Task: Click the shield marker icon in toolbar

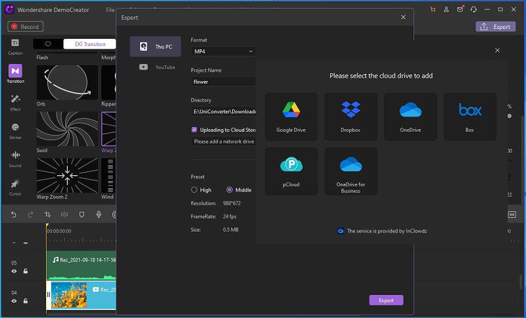Action: (x=82, y=214)
